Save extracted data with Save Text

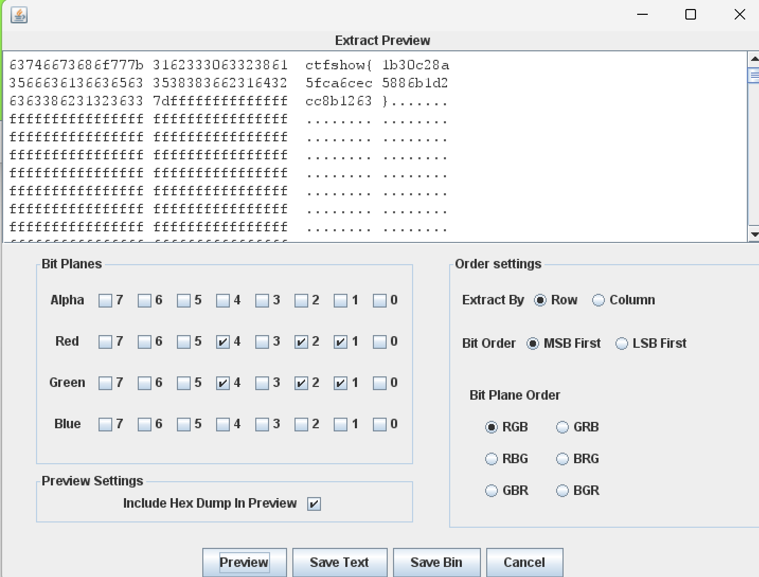point(340,562)
